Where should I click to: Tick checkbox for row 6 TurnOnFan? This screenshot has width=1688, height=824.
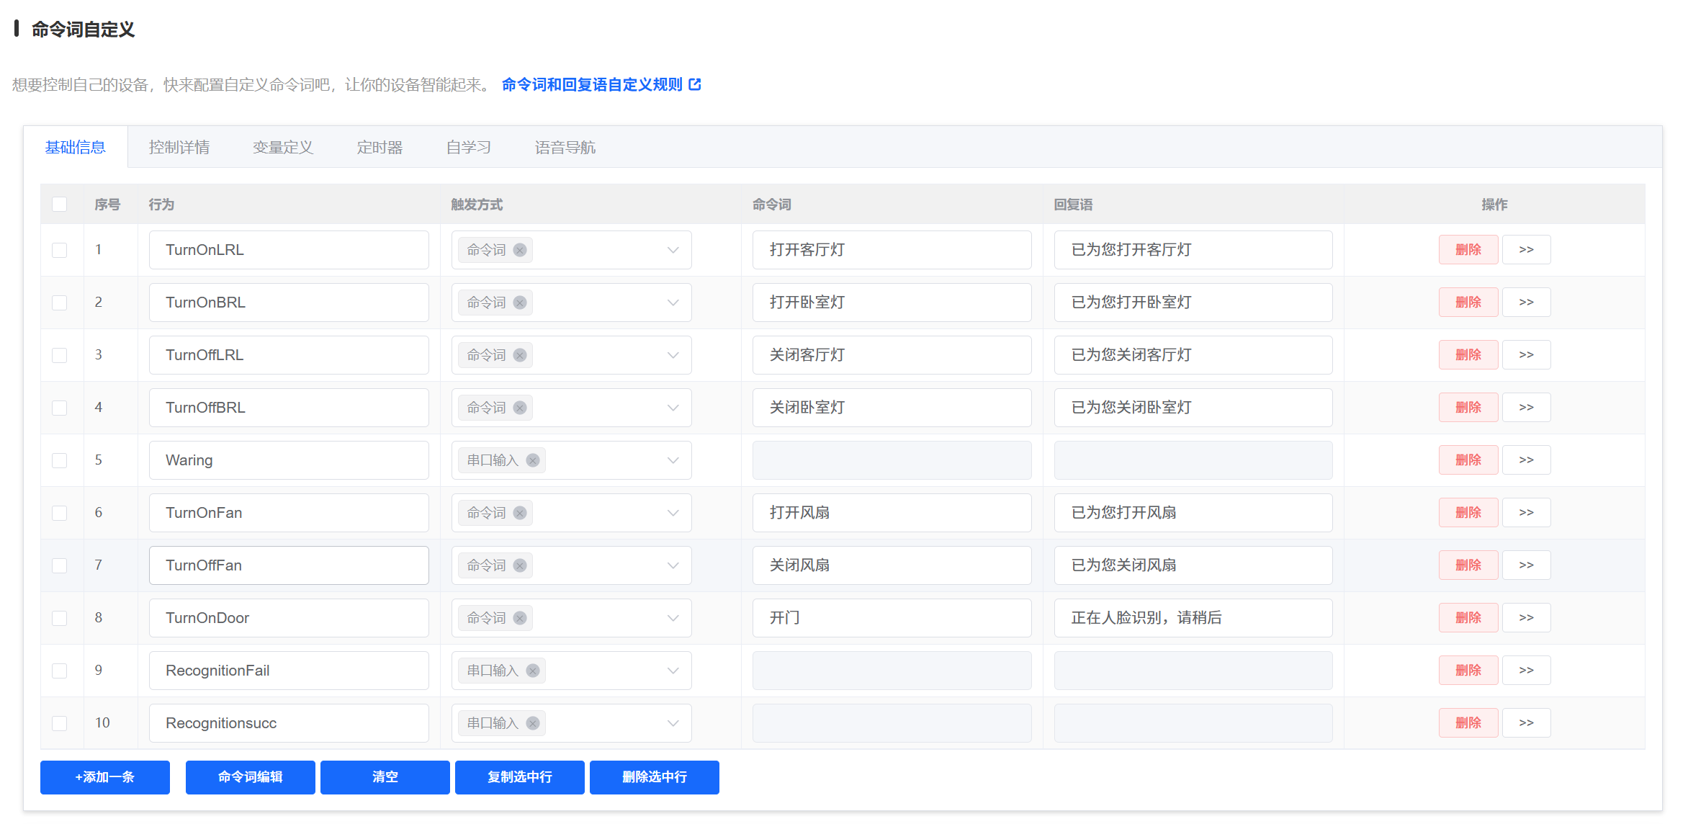[x=60, y=513]
